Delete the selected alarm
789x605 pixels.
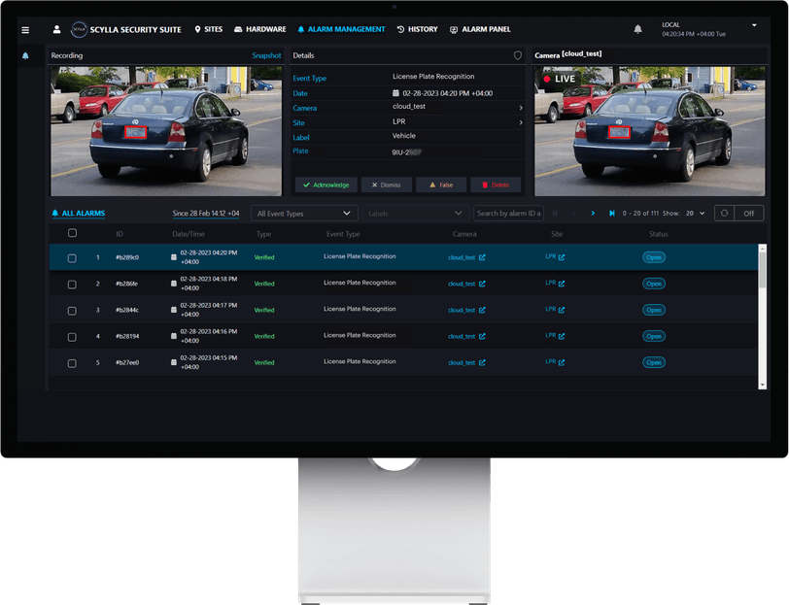coord(496,185)
